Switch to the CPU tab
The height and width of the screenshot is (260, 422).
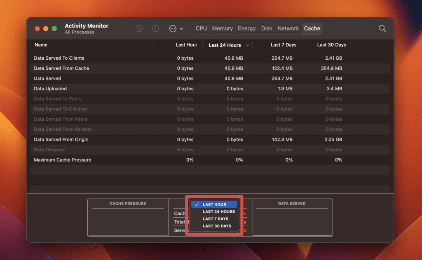[x=201, y=28]
